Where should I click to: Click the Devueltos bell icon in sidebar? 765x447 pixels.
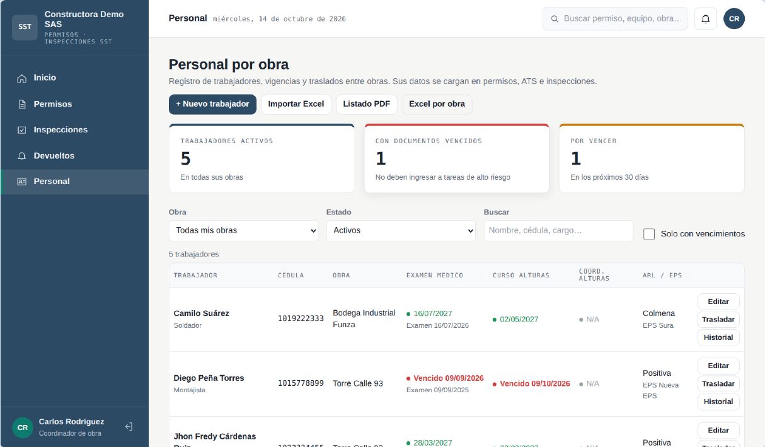pos(22,156)
